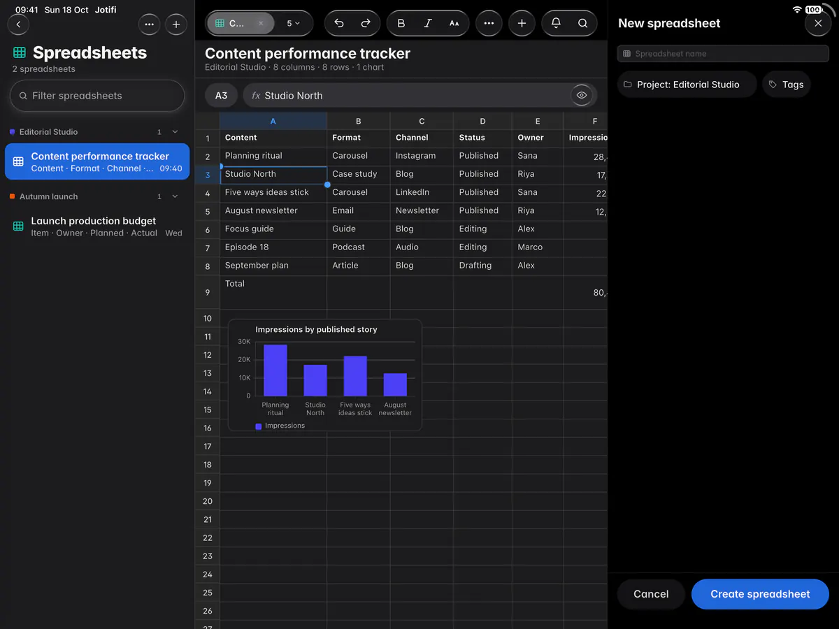Focus the Filter spreadsheets search field
Screen dimensions: 839x629
(97, 96)
